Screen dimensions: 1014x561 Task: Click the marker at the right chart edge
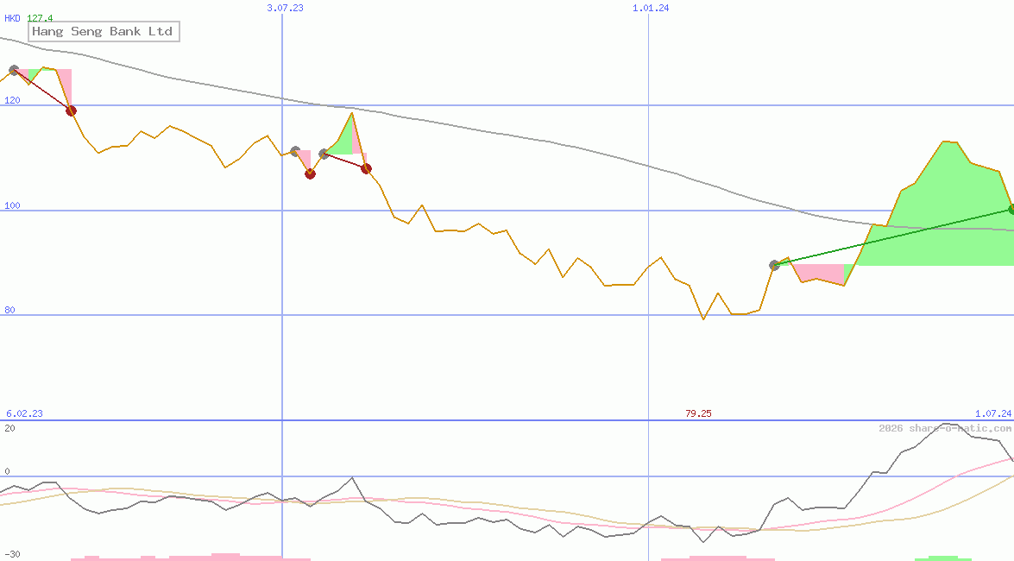(1010, 208)
